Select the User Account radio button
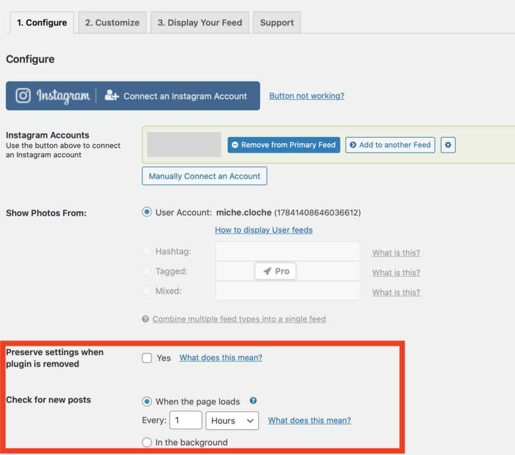 tap(147, 212)
